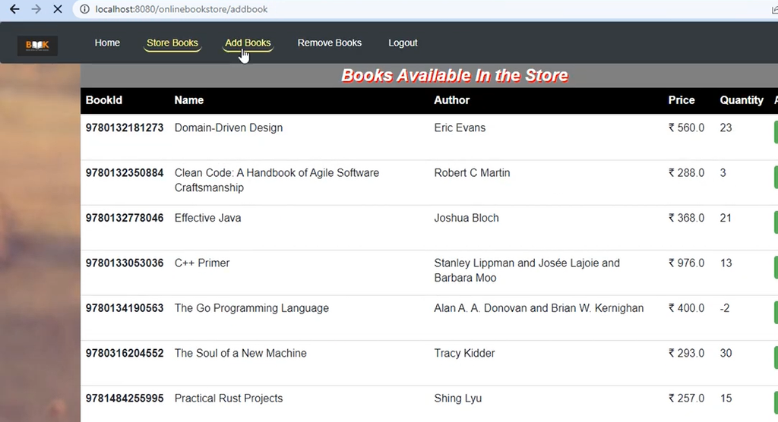The width and height of the screenshot is (778, 422).
Task: Click author Alan A. A. Donovan entry
Action: (x=539, y=308)
